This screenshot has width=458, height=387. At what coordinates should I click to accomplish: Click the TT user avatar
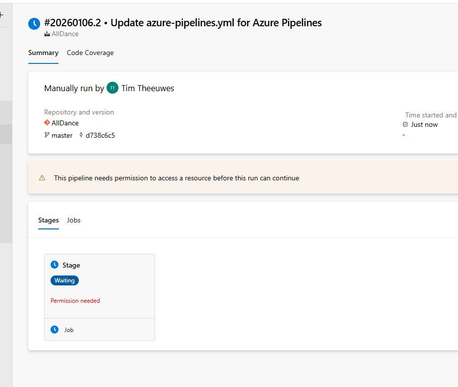click(x=113, y=88)
